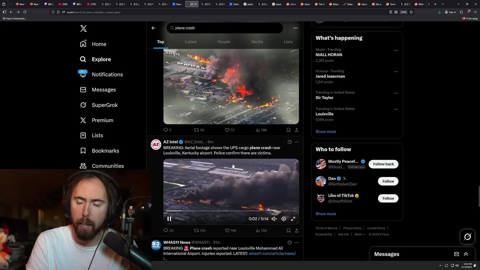Open Premium in sidebar
This screenshot has height=270, width=480.
pyautogui.click(x=96, y=120)
